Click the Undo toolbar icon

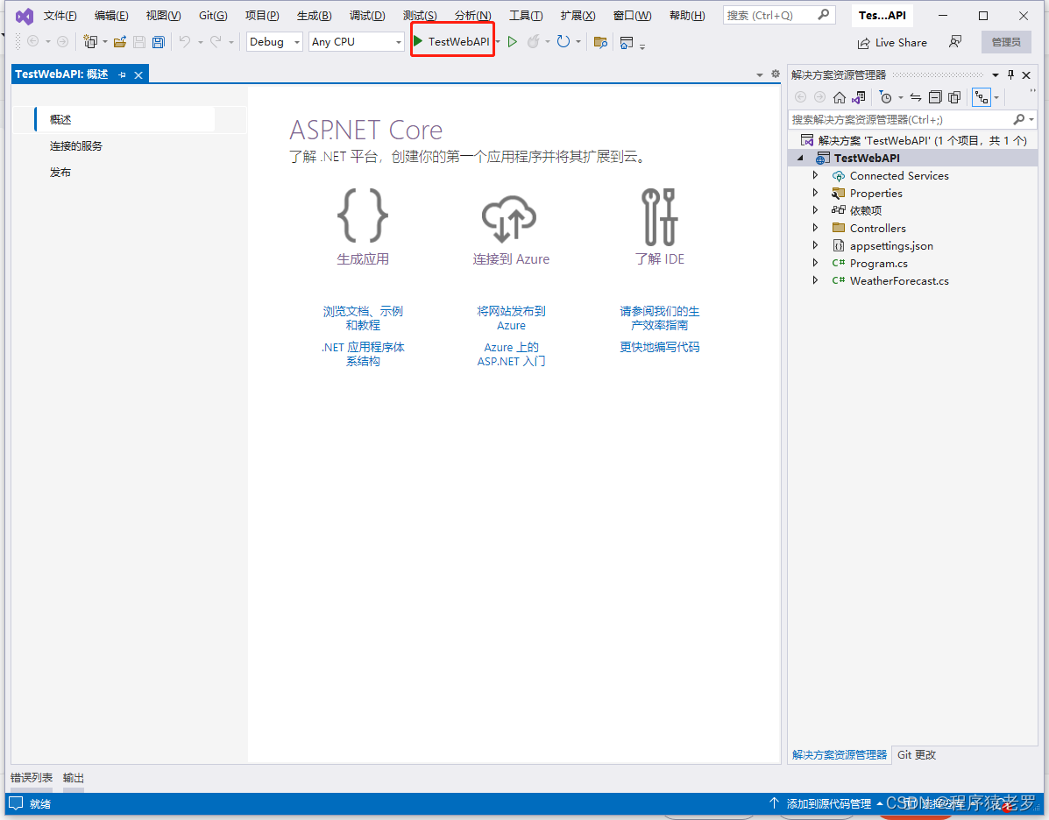click(185, 42)
